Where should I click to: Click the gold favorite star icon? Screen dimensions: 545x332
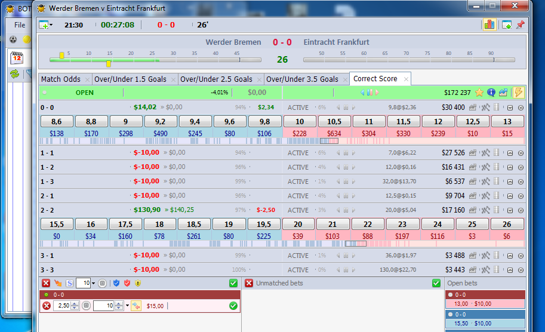tap(479, 93)
